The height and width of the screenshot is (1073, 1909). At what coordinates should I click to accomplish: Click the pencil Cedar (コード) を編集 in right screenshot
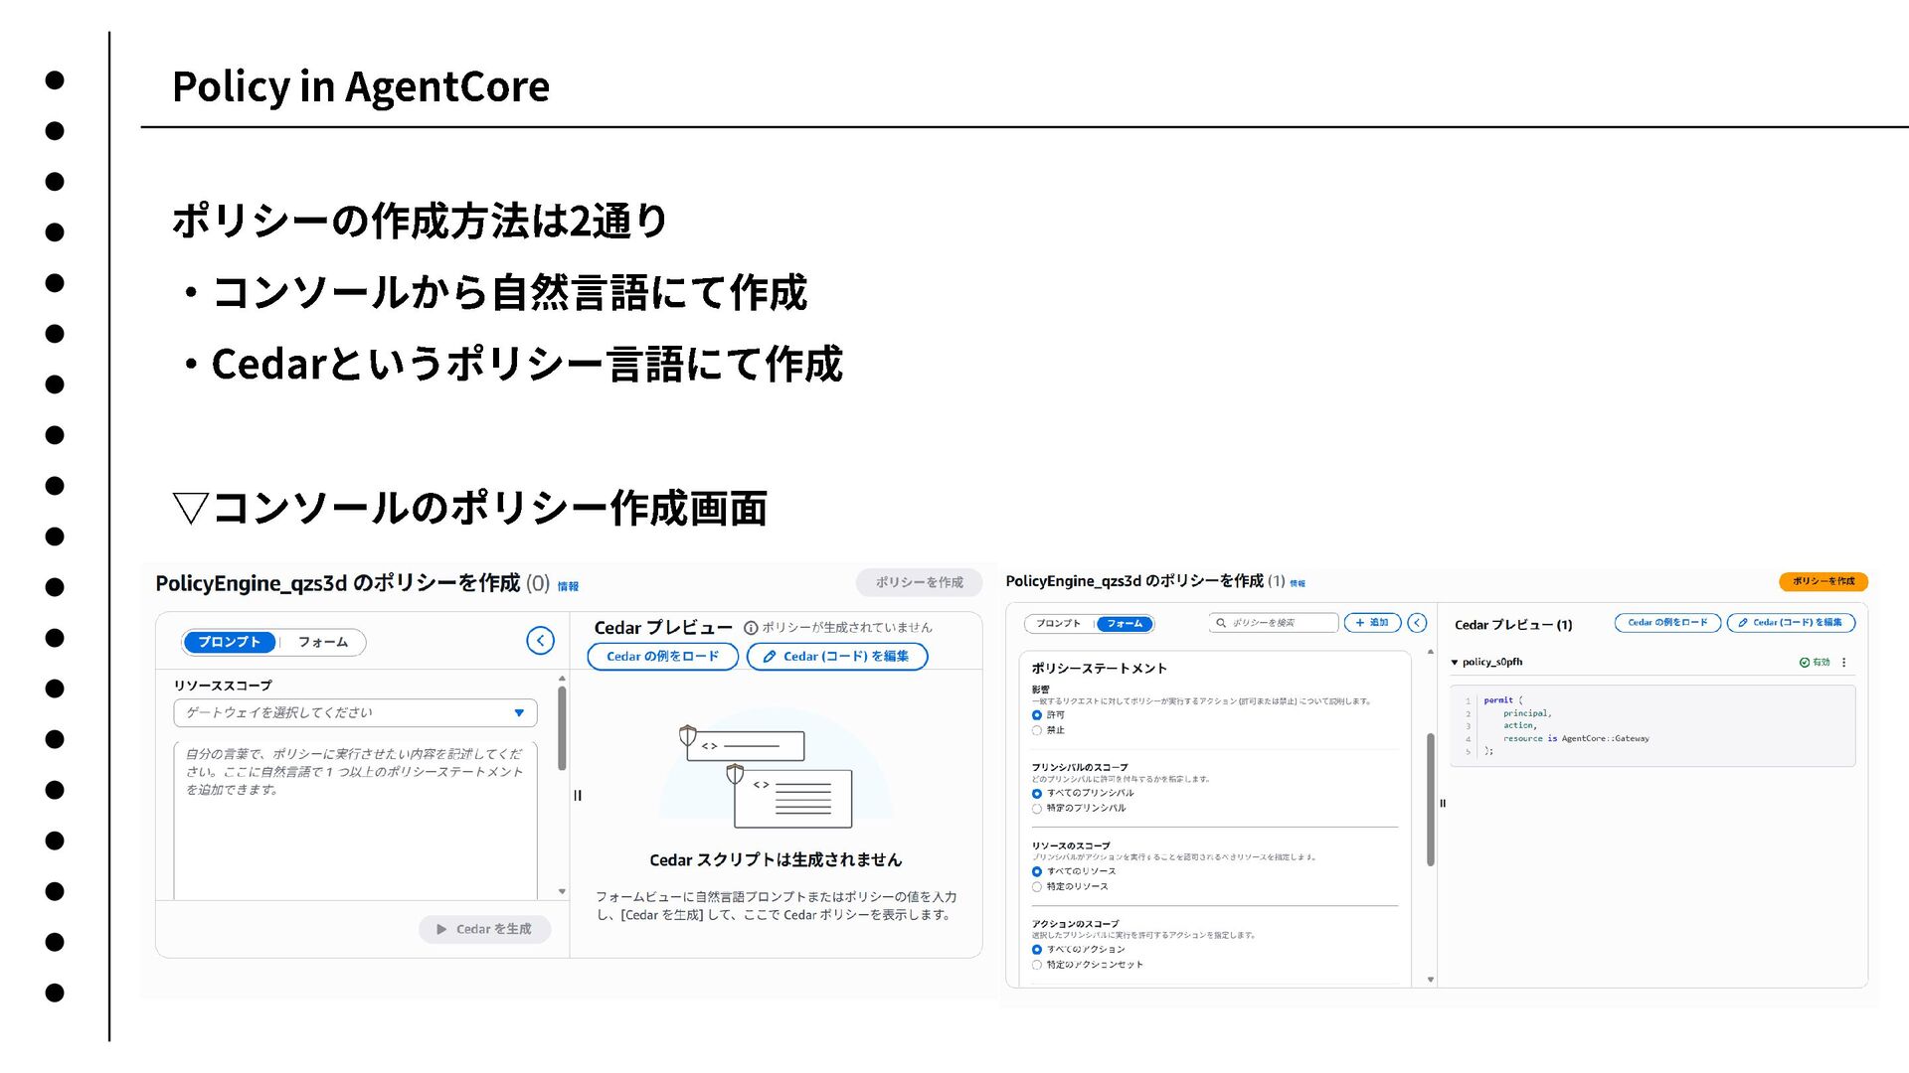[x=1791, y=623]
